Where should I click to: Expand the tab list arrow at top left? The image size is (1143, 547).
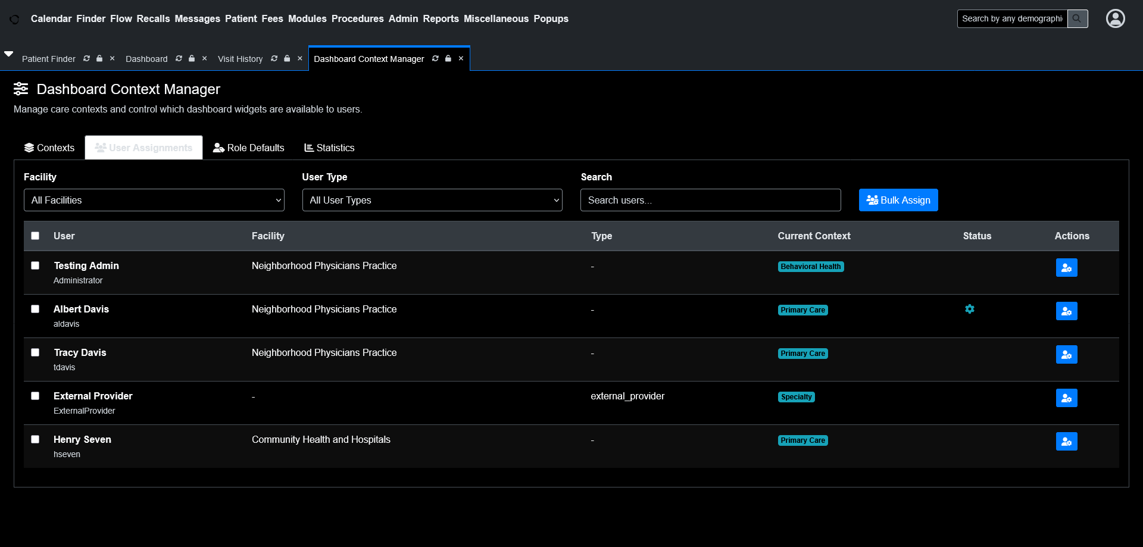[x=9, y=54]
